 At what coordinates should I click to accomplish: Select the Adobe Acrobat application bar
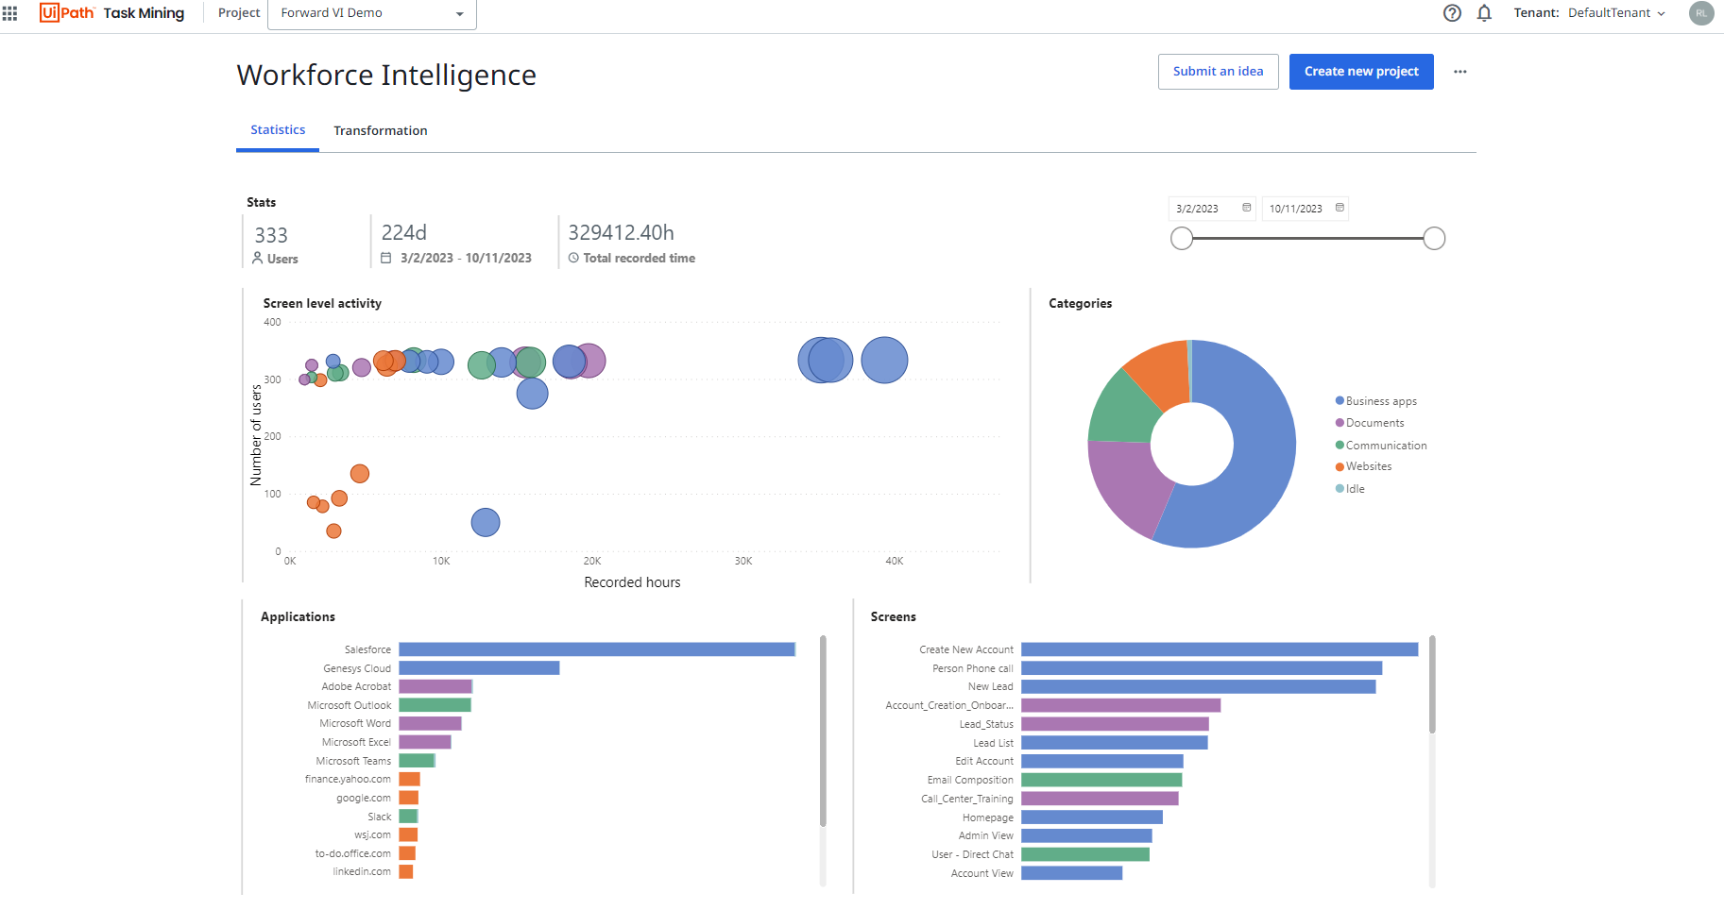435,686
